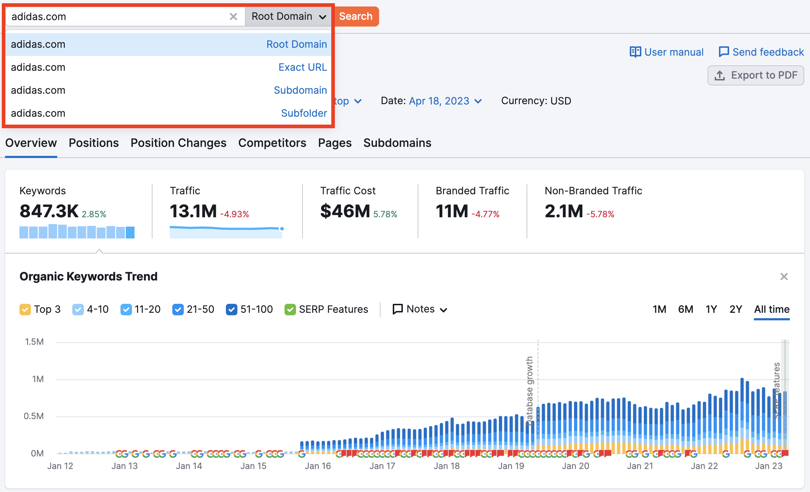This screenshot has height=492, width=810.
Task: Click the Database growth chart marker
Action: pyautogui.click(x=529, y=391)
